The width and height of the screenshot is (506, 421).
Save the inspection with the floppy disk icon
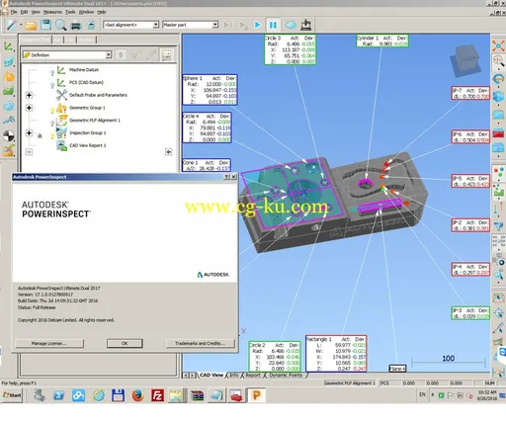pos(45,25)
